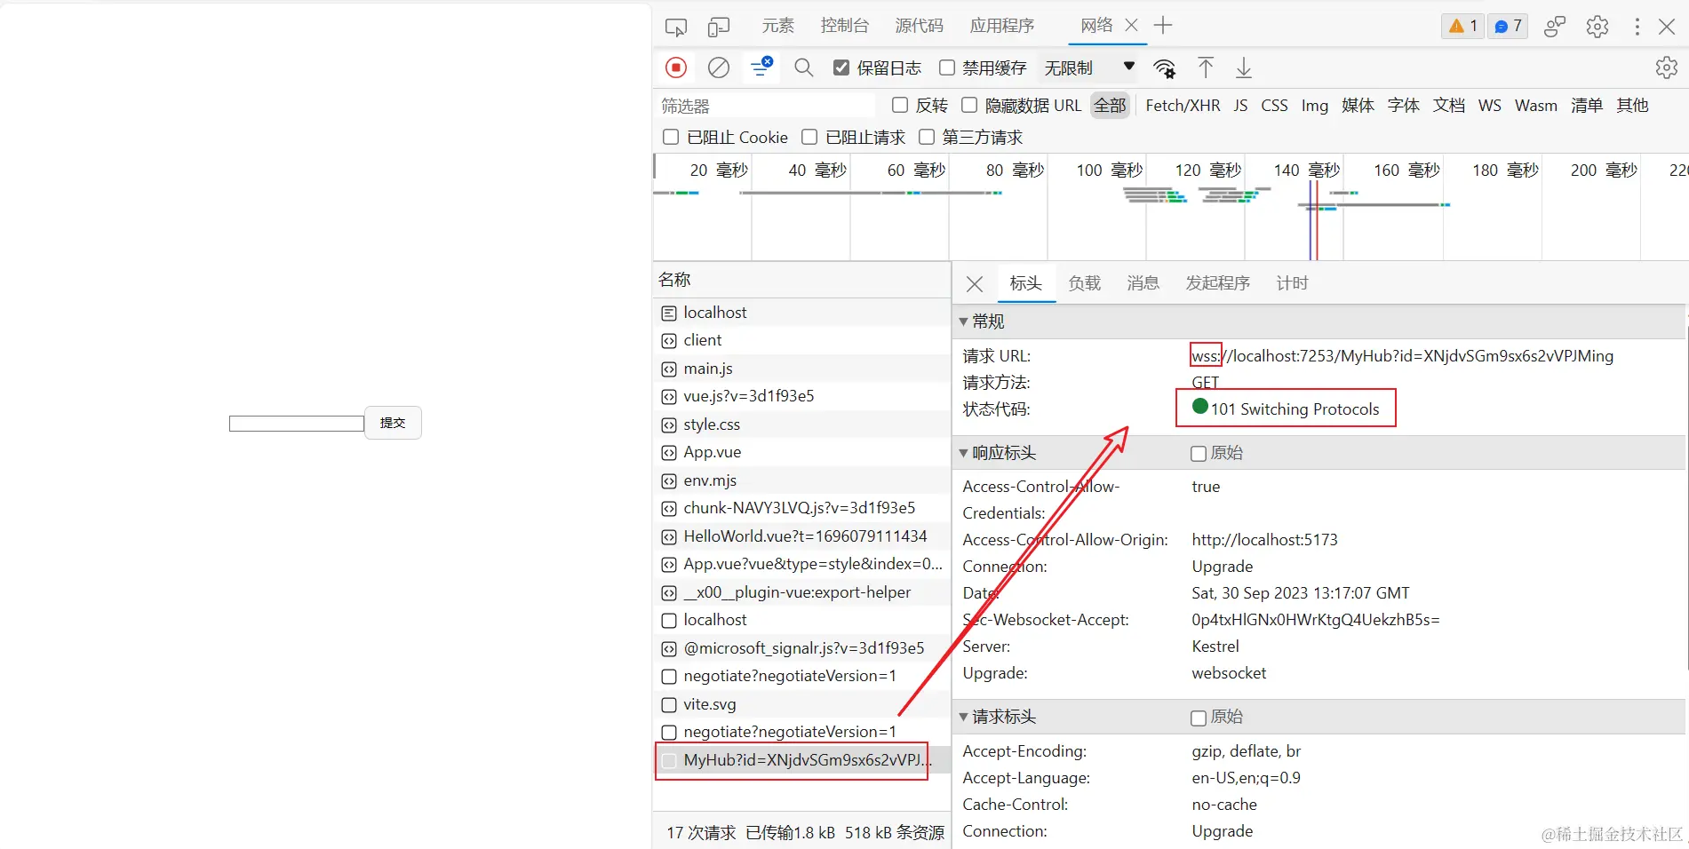Select the 标头 details tab
The image size is (1689, 849).
click(x=1026, y=283)
